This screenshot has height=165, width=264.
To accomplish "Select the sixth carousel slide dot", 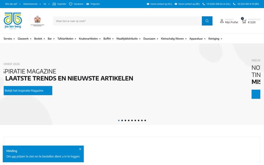I will click(x=135, y=120).
